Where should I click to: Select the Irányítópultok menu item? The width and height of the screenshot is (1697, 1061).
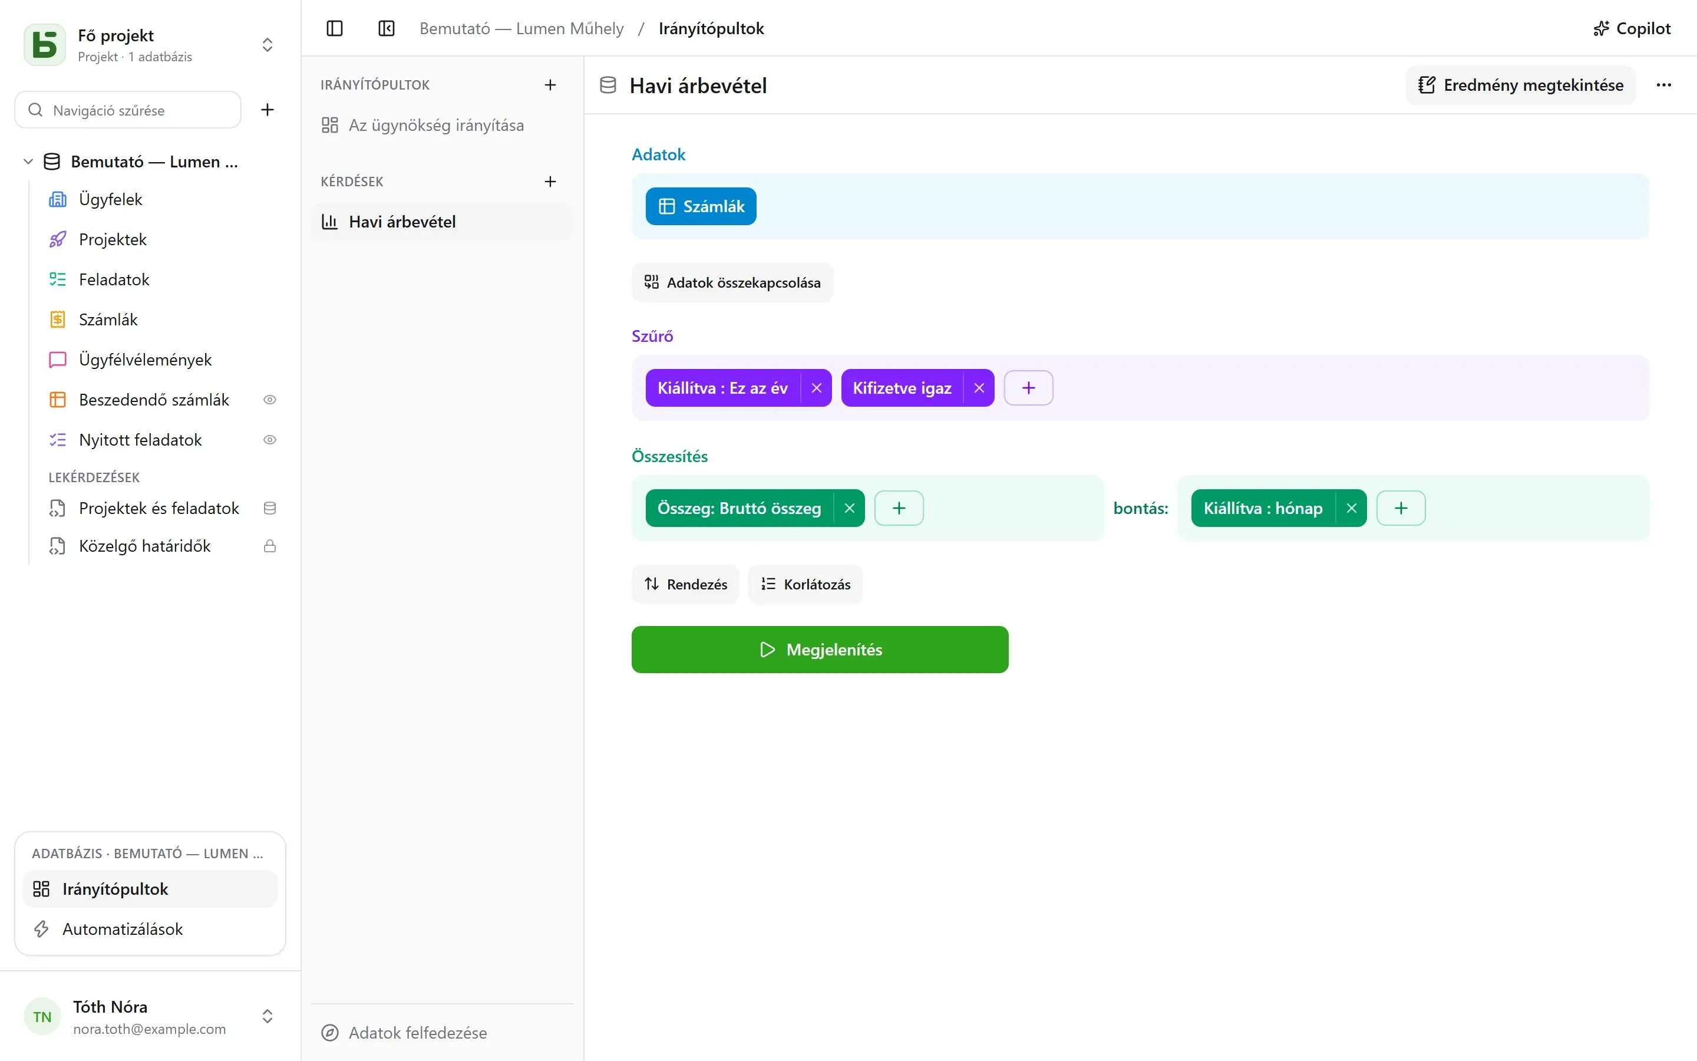[x=150, y=889]
